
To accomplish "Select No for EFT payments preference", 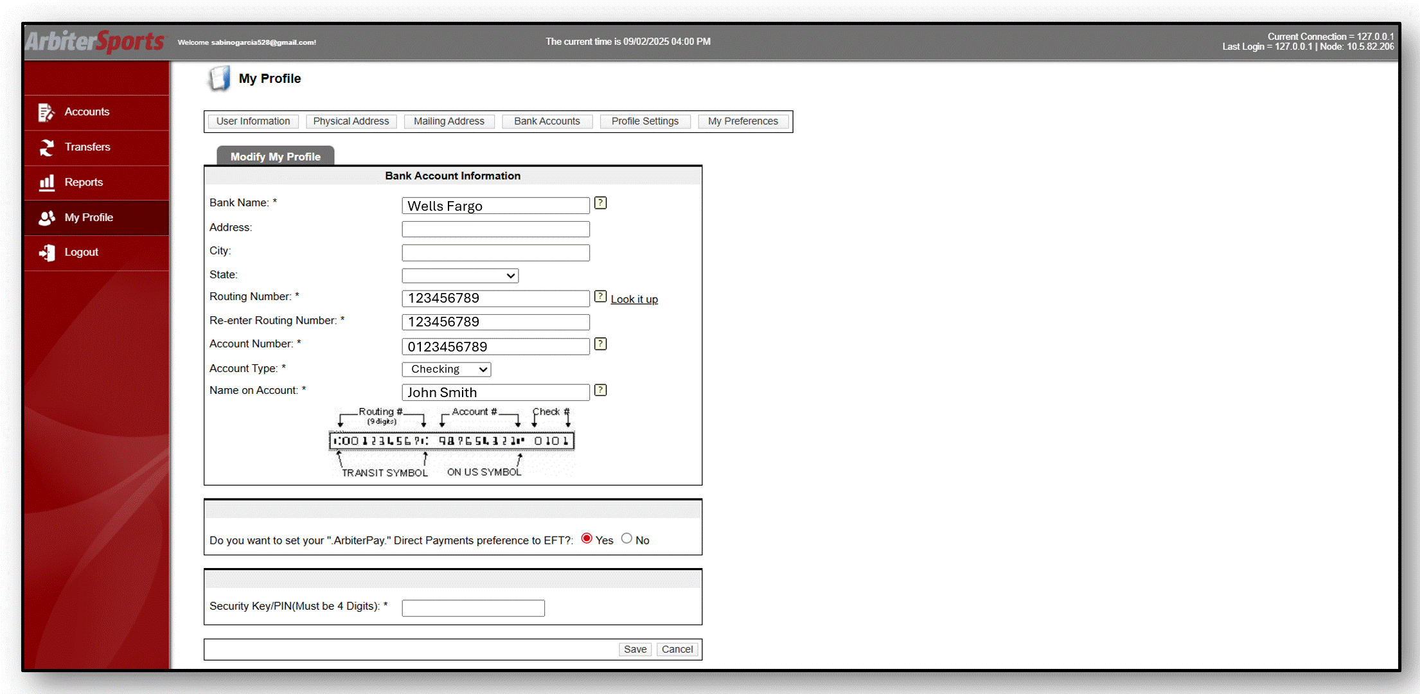I will [x=626, y=538].
